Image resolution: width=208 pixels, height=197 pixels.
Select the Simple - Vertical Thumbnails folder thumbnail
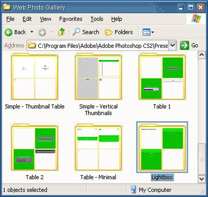(98, 76)
